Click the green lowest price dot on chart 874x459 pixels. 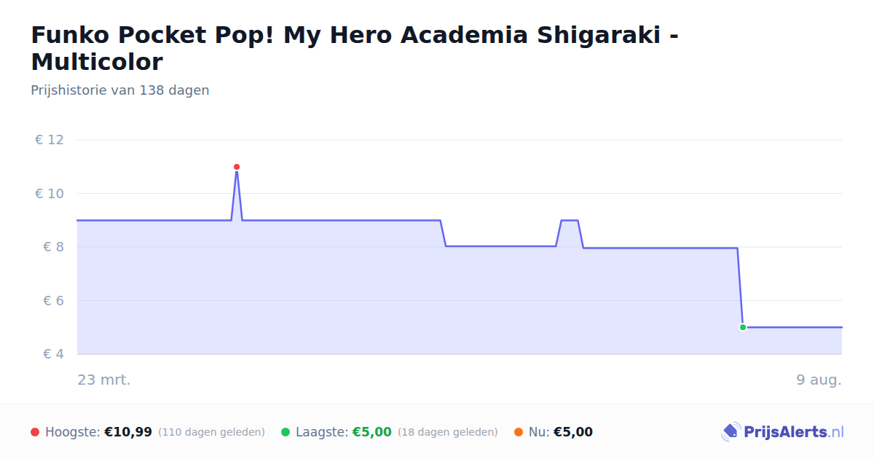(x=743, y=327)
